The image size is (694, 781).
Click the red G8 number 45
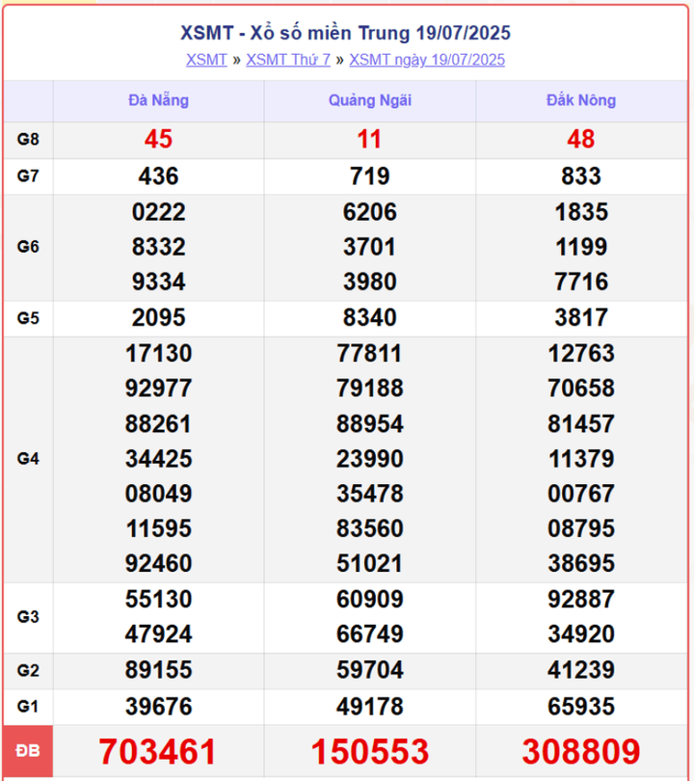click(x=158, y=140)
